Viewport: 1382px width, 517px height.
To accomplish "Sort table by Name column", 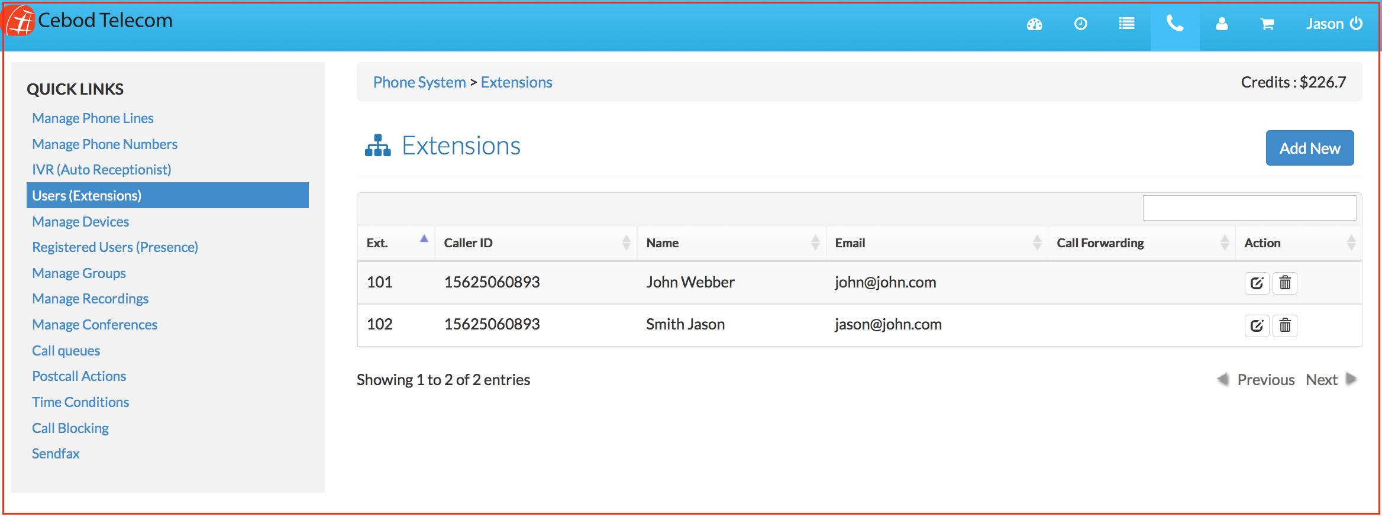I will [731, 243].
